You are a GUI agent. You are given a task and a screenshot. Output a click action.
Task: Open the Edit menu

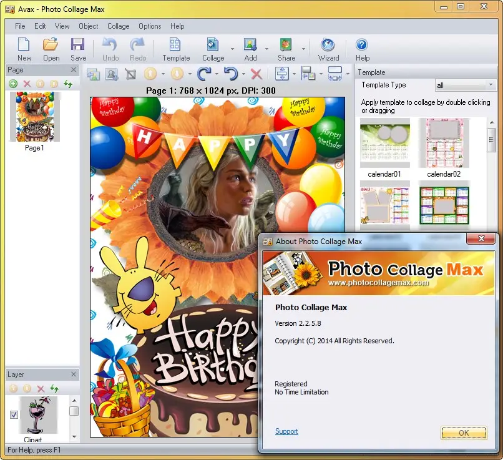pyautogui.click(x=40, y=26)
